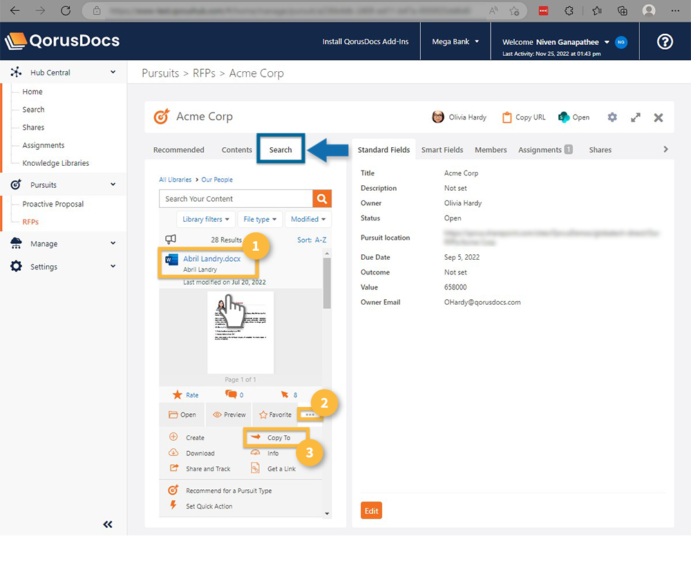Switch to the Smart Fields tab

(442, 150)
